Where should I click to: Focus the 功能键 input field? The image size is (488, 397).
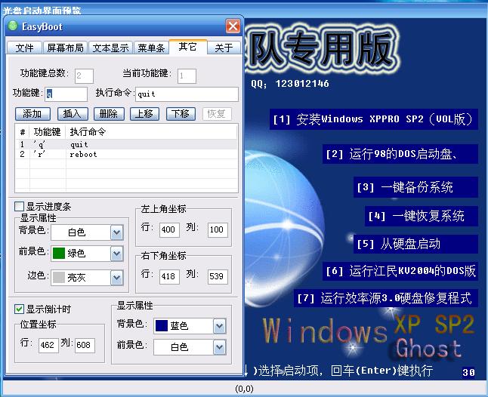click(66, 94)
